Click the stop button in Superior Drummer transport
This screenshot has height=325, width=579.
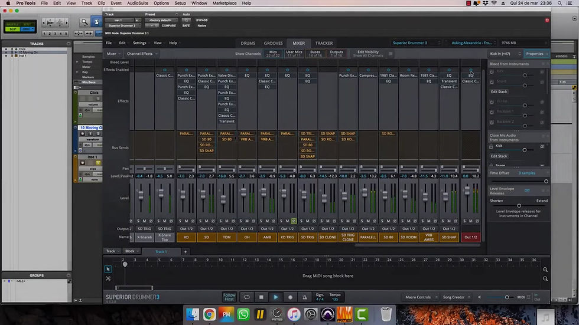point(261,297)
